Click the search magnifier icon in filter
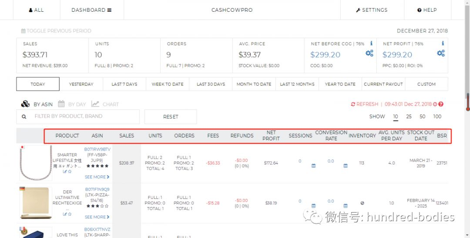The image size is (470, 238). pyautogui.click(x=24, y=116)
